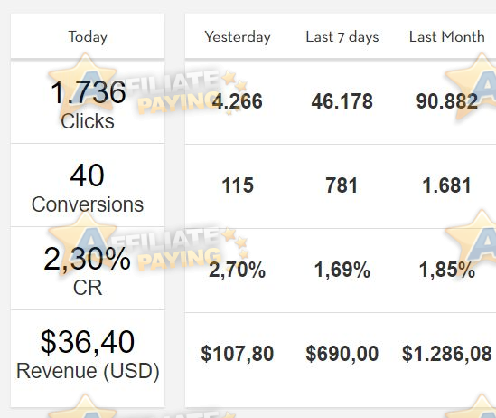Open yesterday's $107,80 revenue value

pyautogui.click(x=238, y=354)
